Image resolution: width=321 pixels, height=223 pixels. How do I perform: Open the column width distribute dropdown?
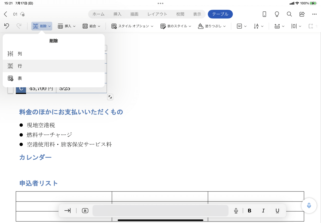[296, 26]
